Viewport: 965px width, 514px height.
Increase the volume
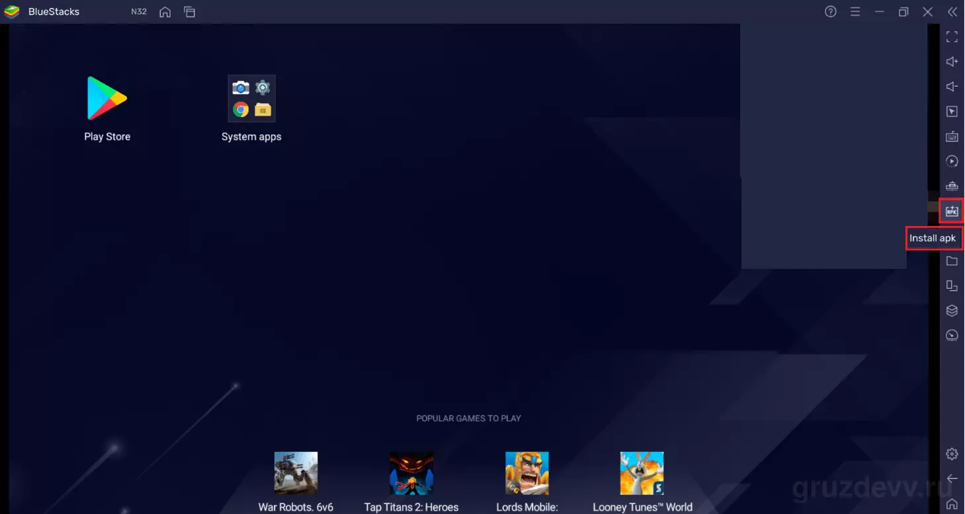pyautogui.click(x=952, y=62)
